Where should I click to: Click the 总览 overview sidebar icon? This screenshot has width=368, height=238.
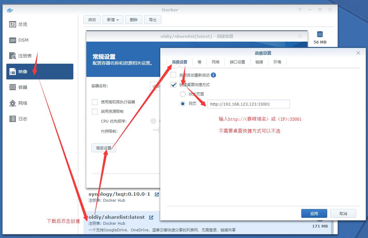point(12,24)
